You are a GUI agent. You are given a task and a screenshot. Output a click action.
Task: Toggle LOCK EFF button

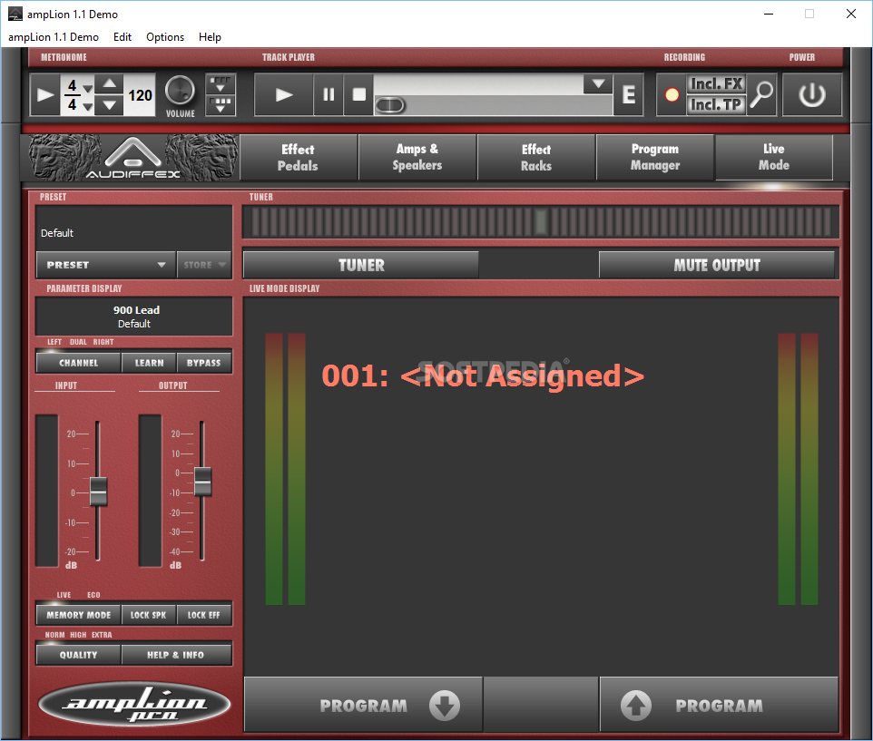click(x=204, y=615)
